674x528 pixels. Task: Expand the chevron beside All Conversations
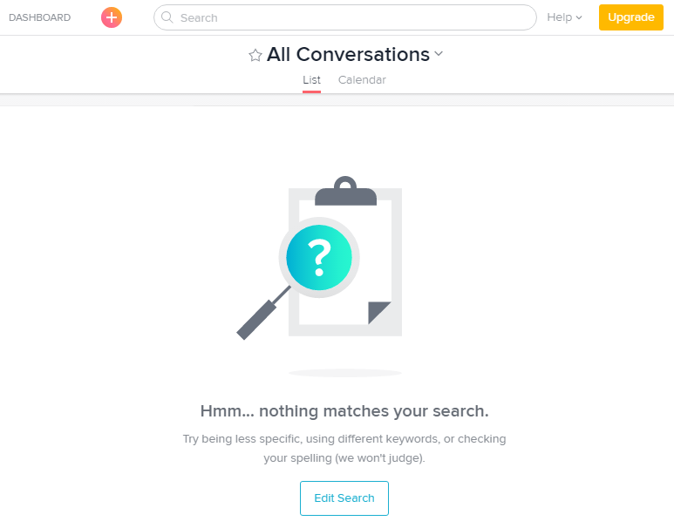(439, 54)
